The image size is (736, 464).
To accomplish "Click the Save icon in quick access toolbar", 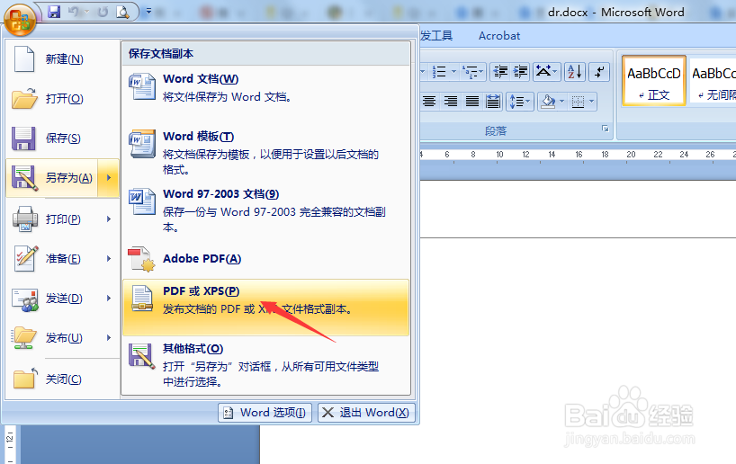I will coord(54,12).
